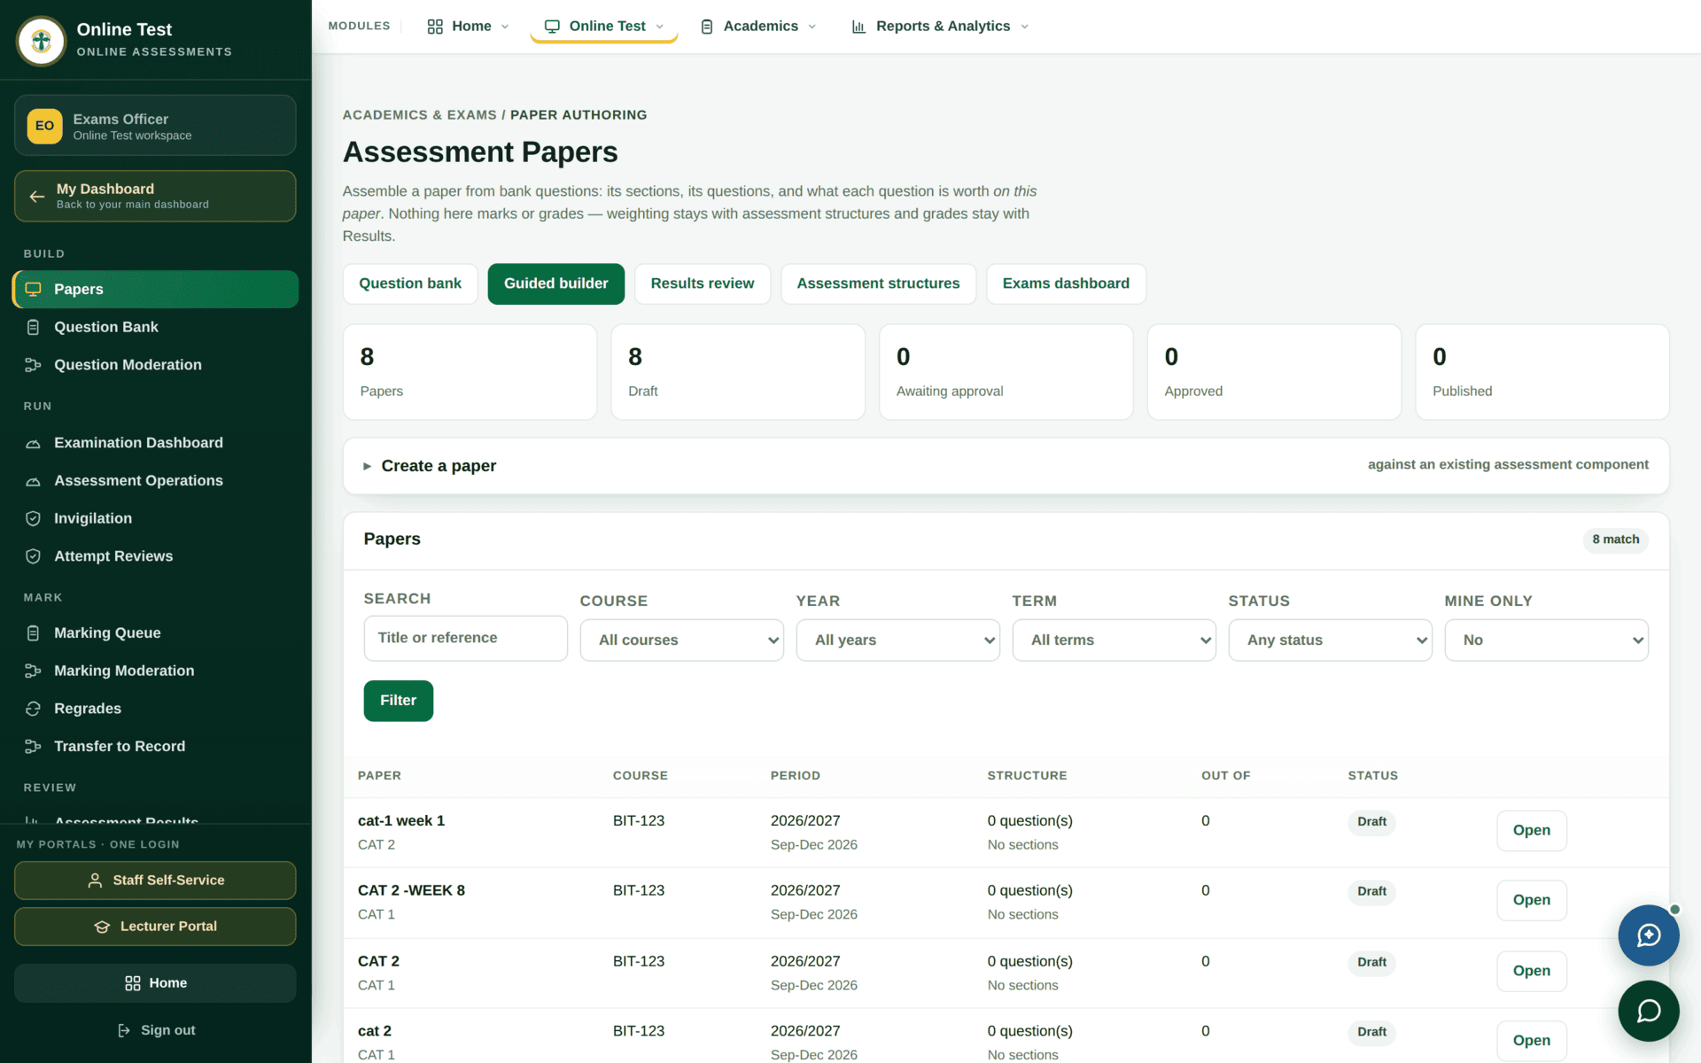1701x1063 pixels.
Task: Open the dark green chat bubble button
Action: tap(1648, 1011)
